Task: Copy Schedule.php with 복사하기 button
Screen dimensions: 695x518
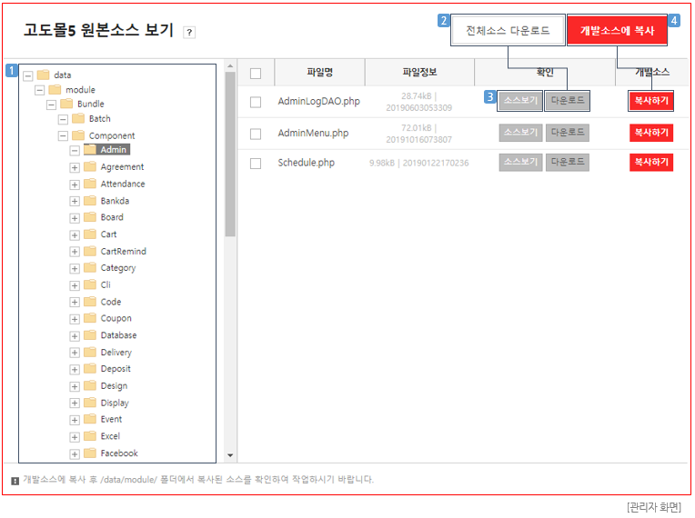Action: [x=651, y=163]
